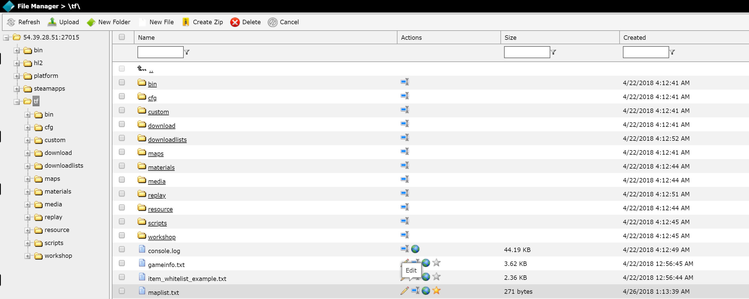Check the box for maps folder row

tap(122, 152)
